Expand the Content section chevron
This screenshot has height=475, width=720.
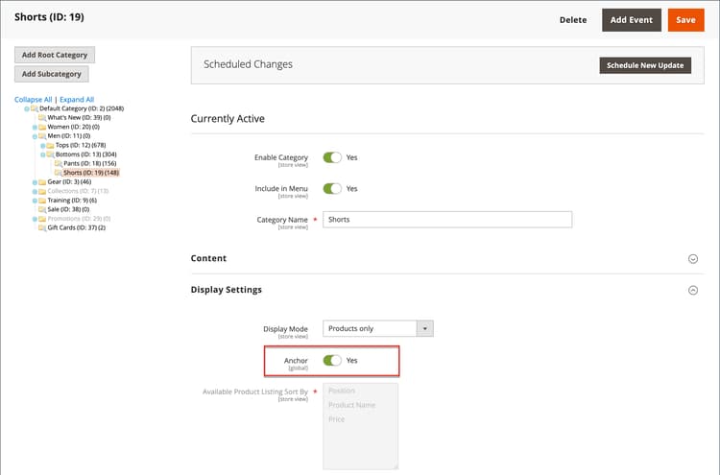coord(693,258)
